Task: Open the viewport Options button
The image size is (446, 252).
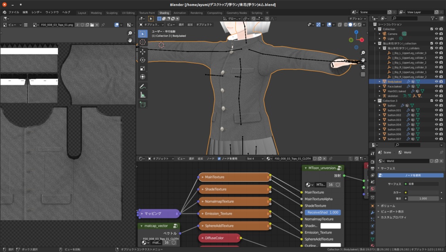Action: 358,19
